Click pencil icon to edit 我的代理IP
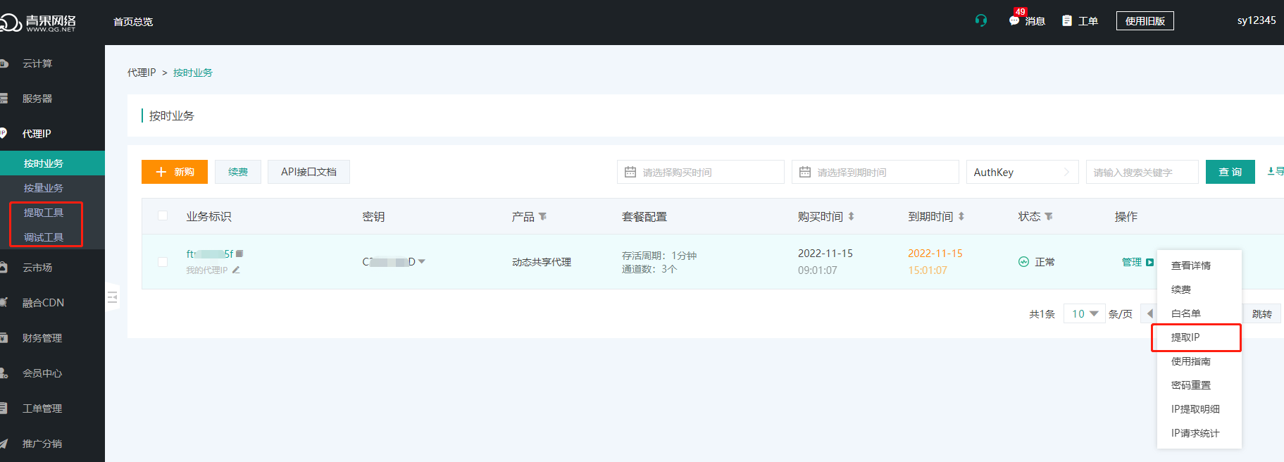The width and height of the screenshot is (1284, 462). 236,270
